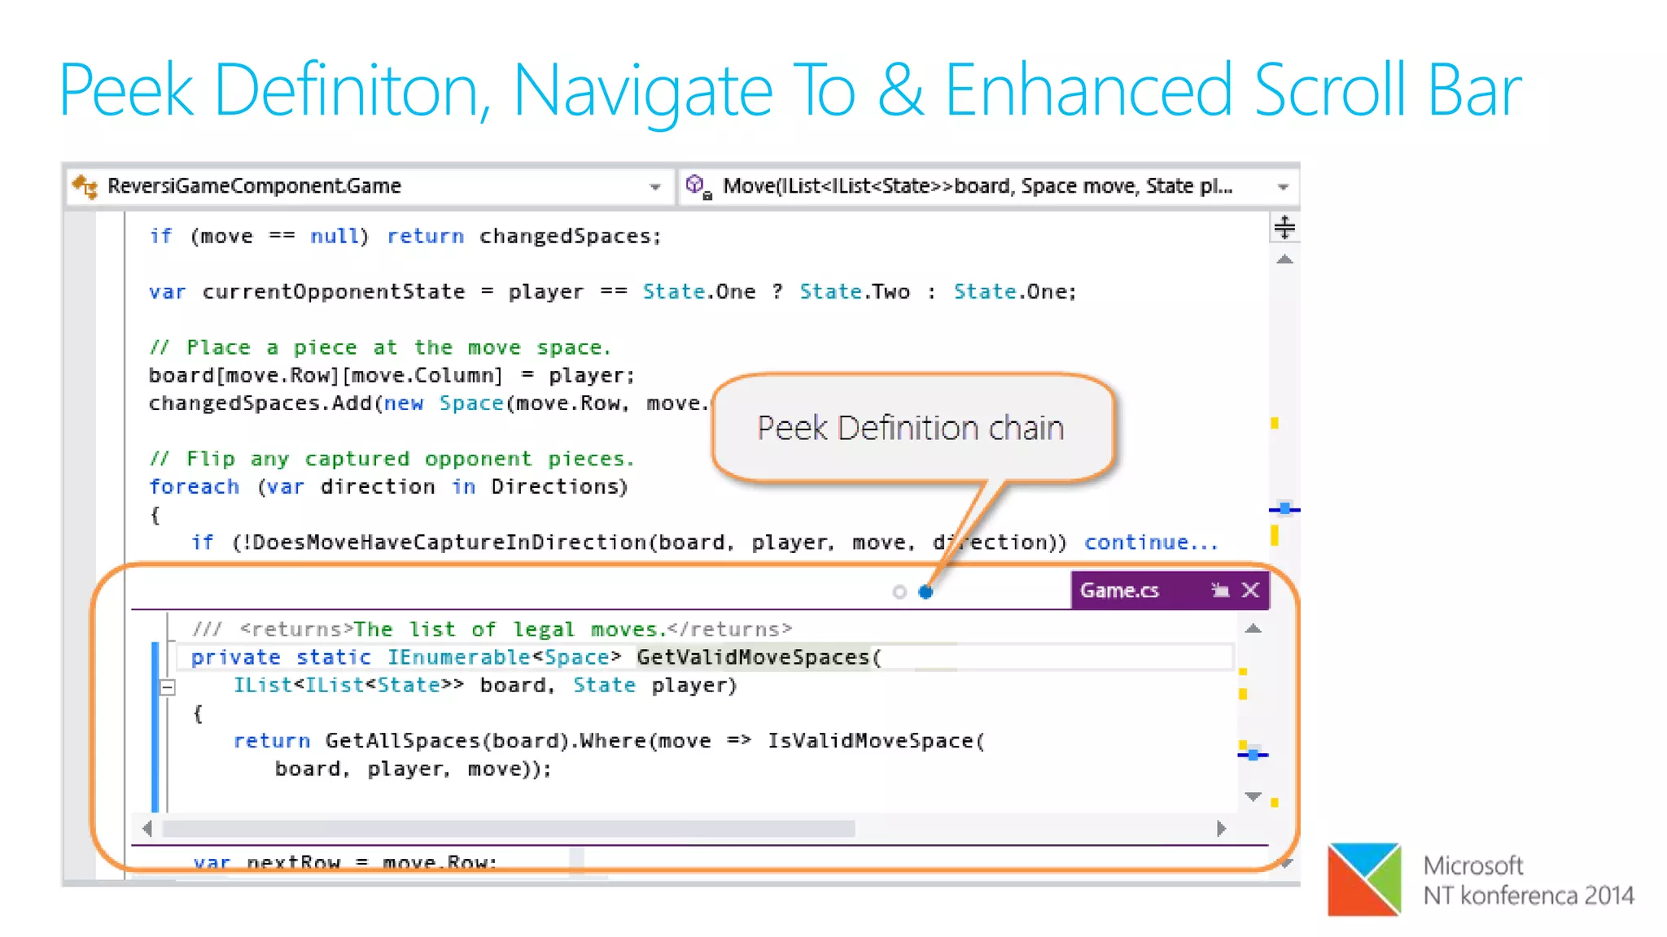The height and width of the screenshot is (937, 1667).
Task: Click peek horizontal scroll right arrow
Action: point(1221,829)
